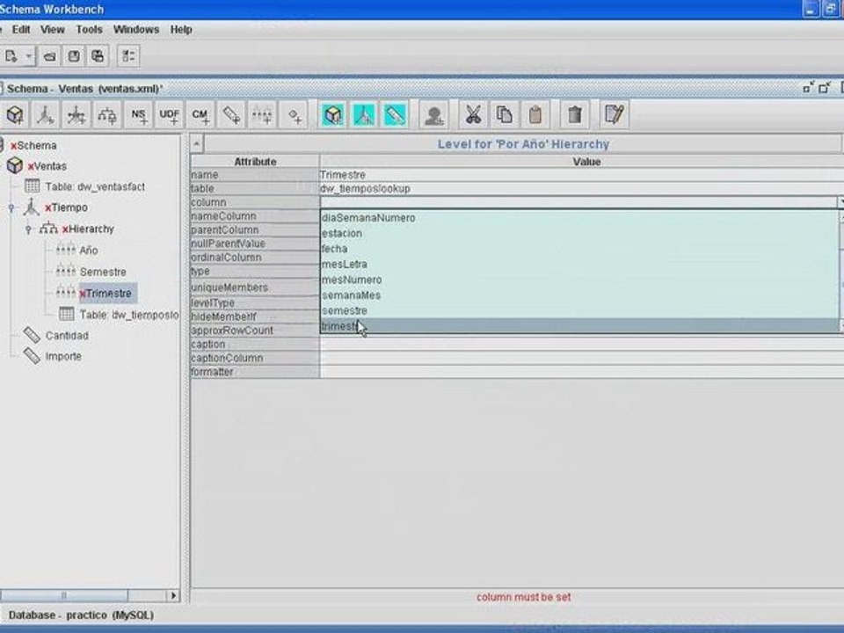Click the Add Cube icon

click(x=15, y=114)
